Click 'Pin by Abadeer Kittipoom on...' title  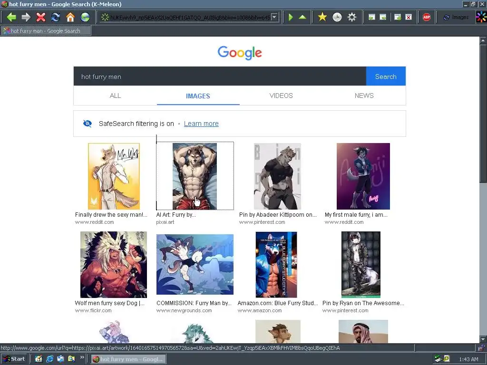[x=278, y=214]
